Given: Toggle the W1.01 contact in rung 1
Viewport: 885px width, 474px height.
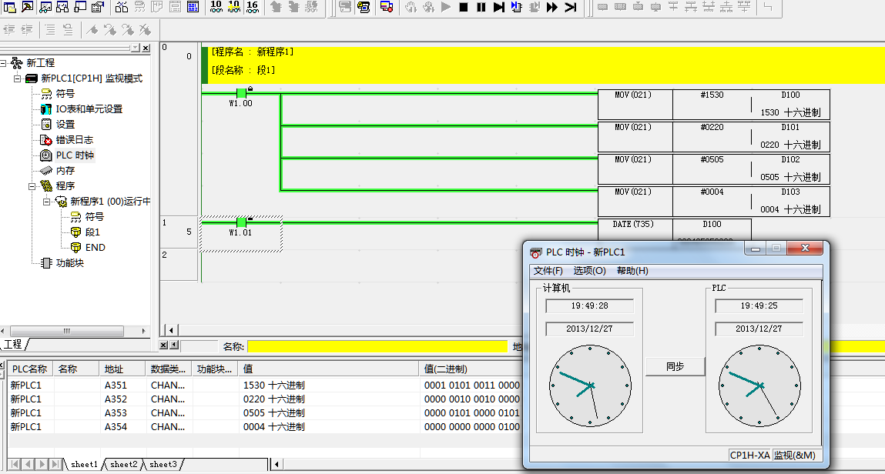Looking at the screenshot, I should point(241,223).
